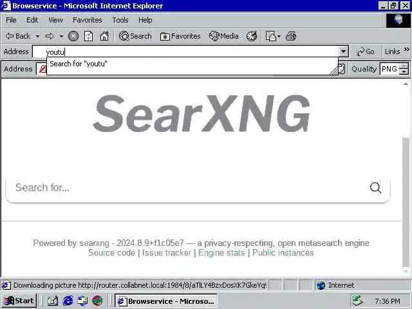The height and width of the screenshot is (309, 412).
Task: Refresh the page with the Refresh icon
Action: click(x=89, y=36)
